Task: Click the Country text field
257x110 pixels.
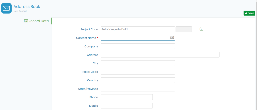Action: tap(138, 80)
